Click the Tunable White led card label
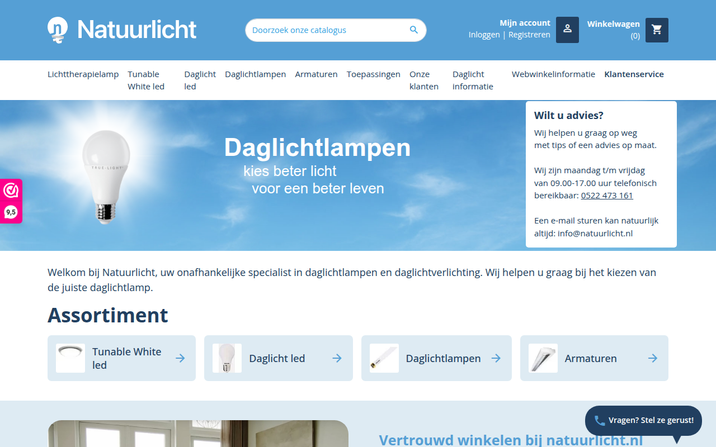Screen dimensions: 716x447 point(127,358)
